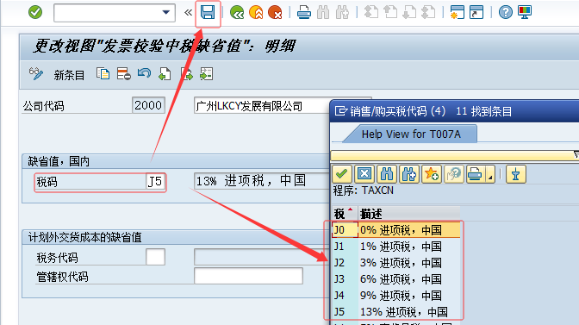The width and height of the screenshot is (579, 325).
Task: Open the command field dropdown arrow
Action: 166,13
